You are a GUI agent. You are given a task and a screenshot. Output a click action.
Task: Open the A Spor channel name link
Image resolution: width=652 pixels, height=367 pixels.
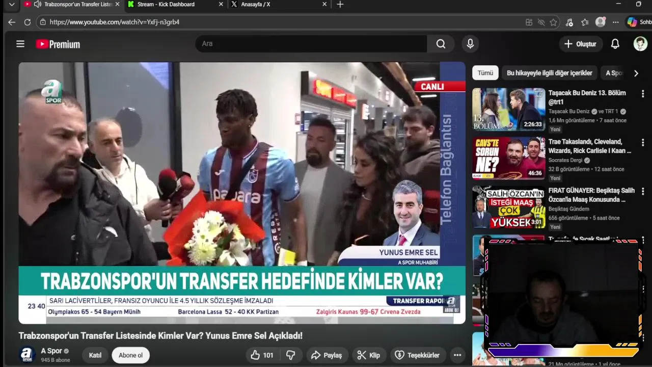tap(51, 351)
